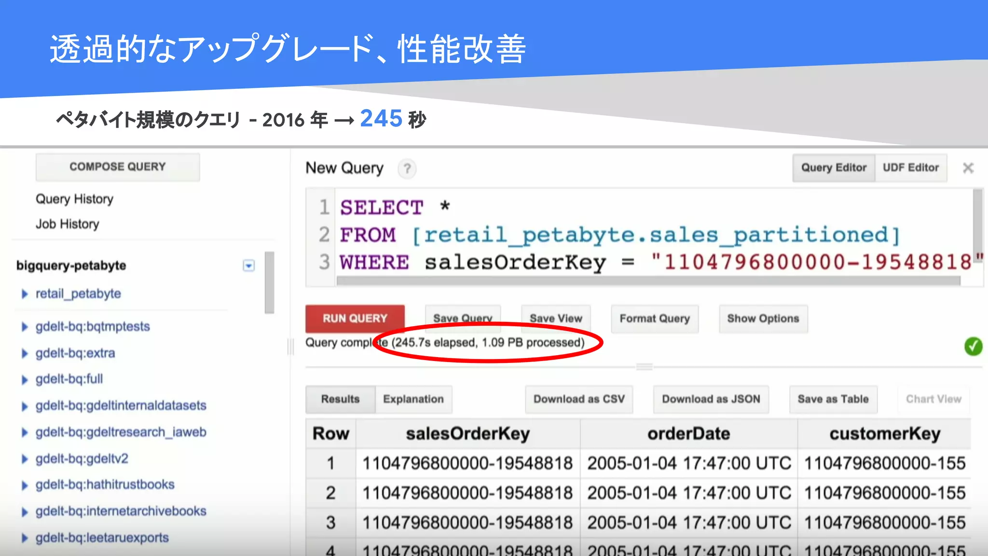Click the gdelt-bq:full dataset name
988x556 pixels.
[x=69, y=379]
